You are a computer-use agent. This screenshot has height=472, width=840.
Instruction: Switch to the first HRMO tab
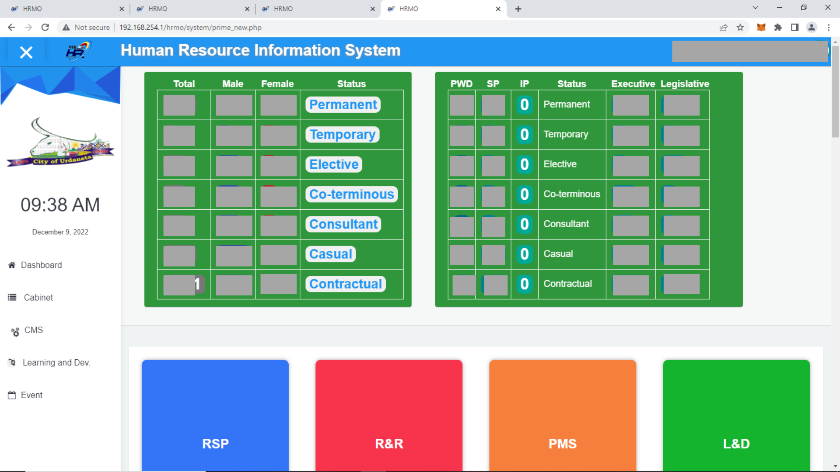pyautogui.click(x=61, y=9)
